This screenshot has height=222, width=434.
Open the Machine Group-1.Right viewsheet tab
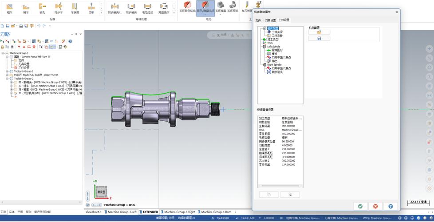(x=178, y=212)
